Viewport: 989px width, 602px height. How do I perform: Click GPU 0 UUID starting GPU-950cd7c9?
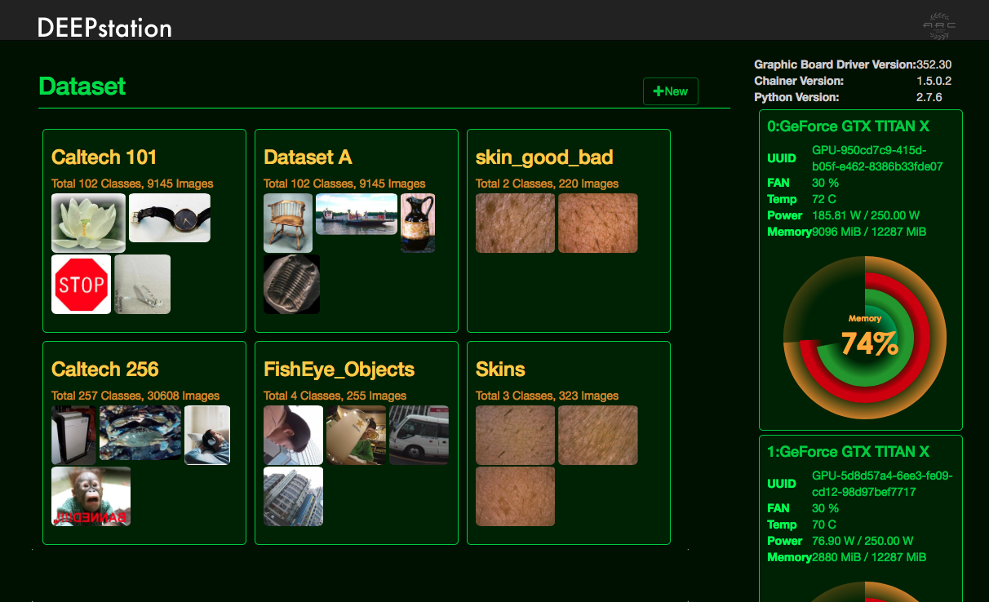click(x=877, y=158)
